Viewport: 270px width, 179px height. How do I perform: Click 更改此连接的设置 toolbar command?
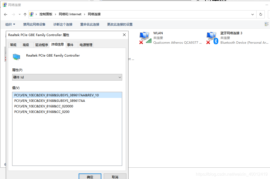pos(120,24)
